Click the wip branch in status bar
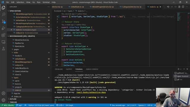 19,105
